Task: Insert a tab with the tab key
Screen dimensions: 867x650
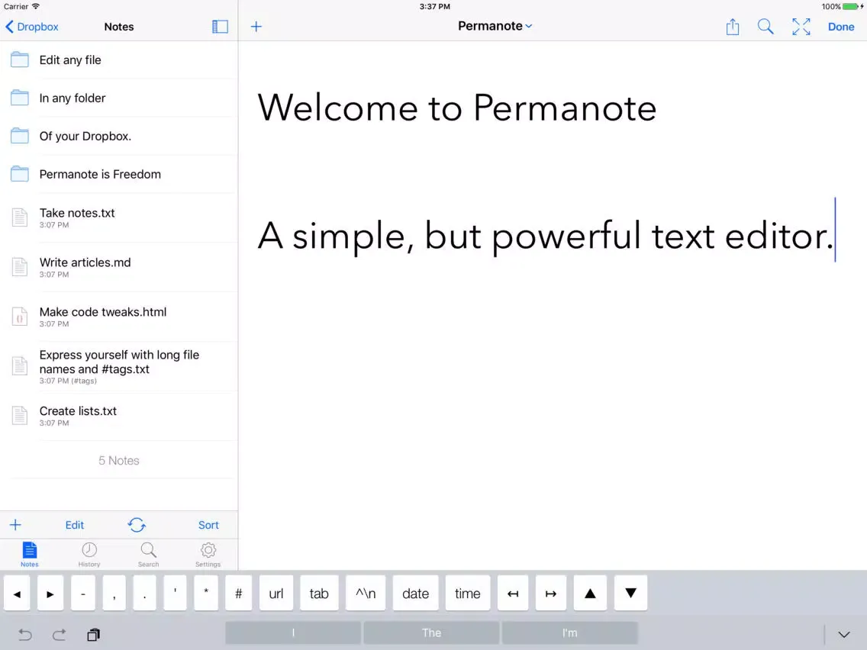Action: 319,593
